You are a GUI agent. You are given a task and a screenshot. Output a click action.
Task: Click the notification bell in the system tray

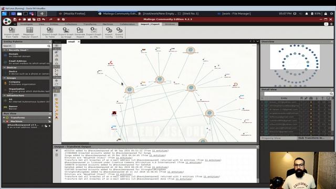(307, 14)
